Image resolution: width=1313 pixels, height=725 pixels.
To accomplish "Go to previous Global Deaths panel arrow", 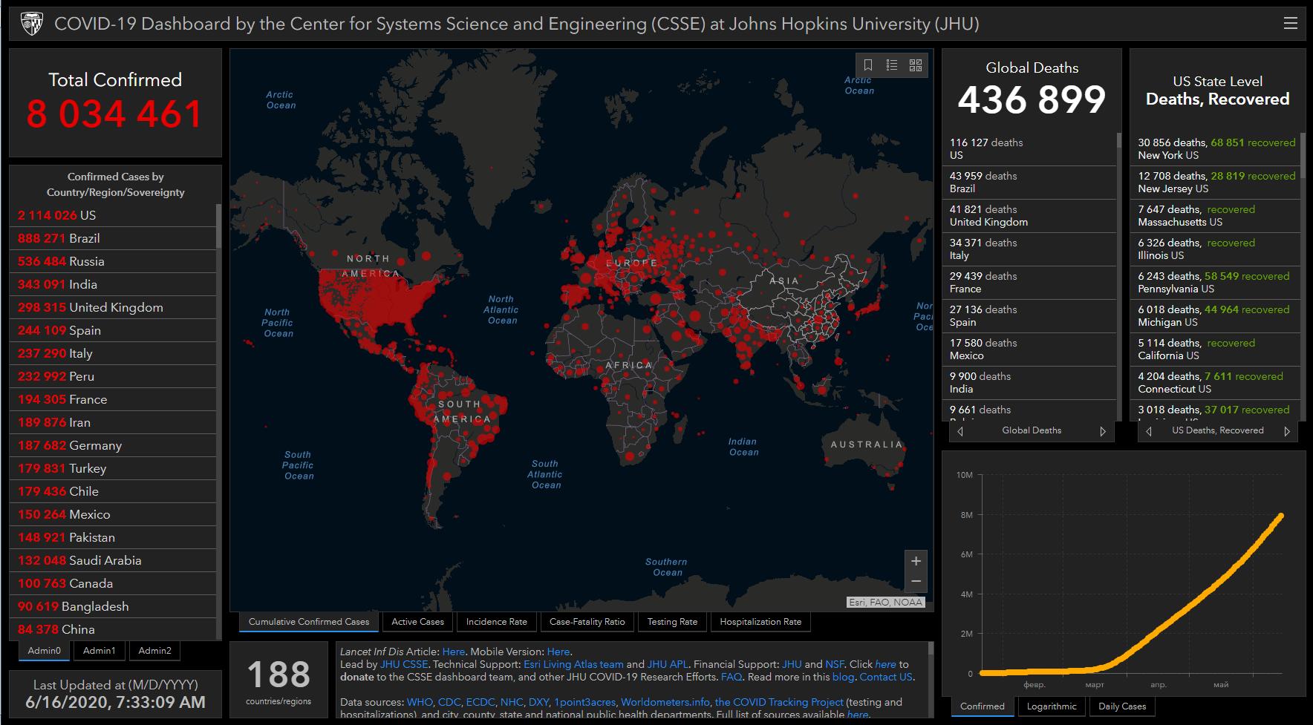I will pyautogui.click(x=960, y=431).
